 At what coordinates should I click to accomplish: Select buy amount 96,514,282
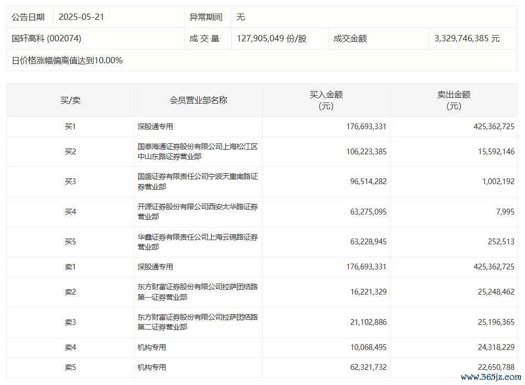click(x=368, y=182)
